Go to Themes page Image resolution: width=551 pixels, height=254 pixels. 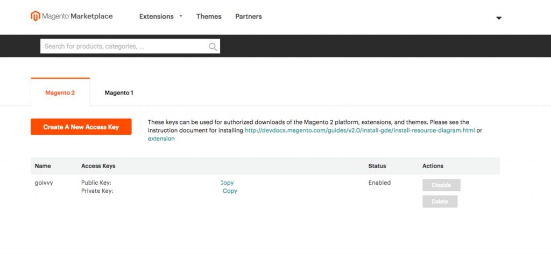pyautogui.click(x=209, y=17)
